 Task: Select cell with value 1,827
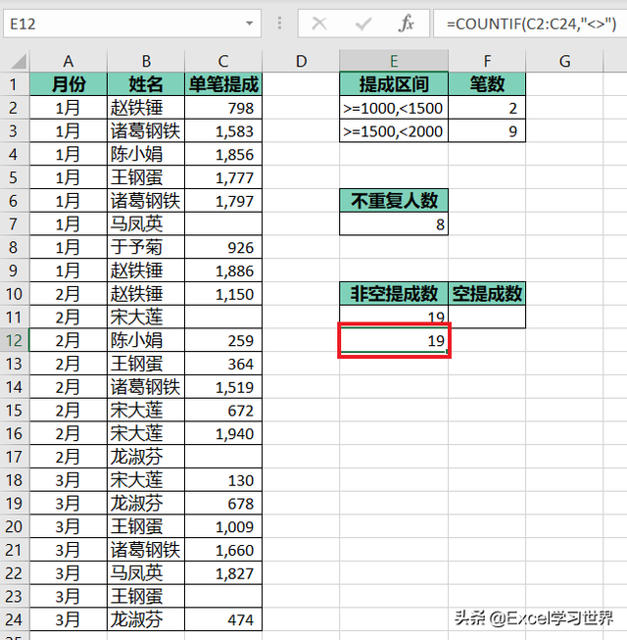pyautogui.click(x=223, y=572)
